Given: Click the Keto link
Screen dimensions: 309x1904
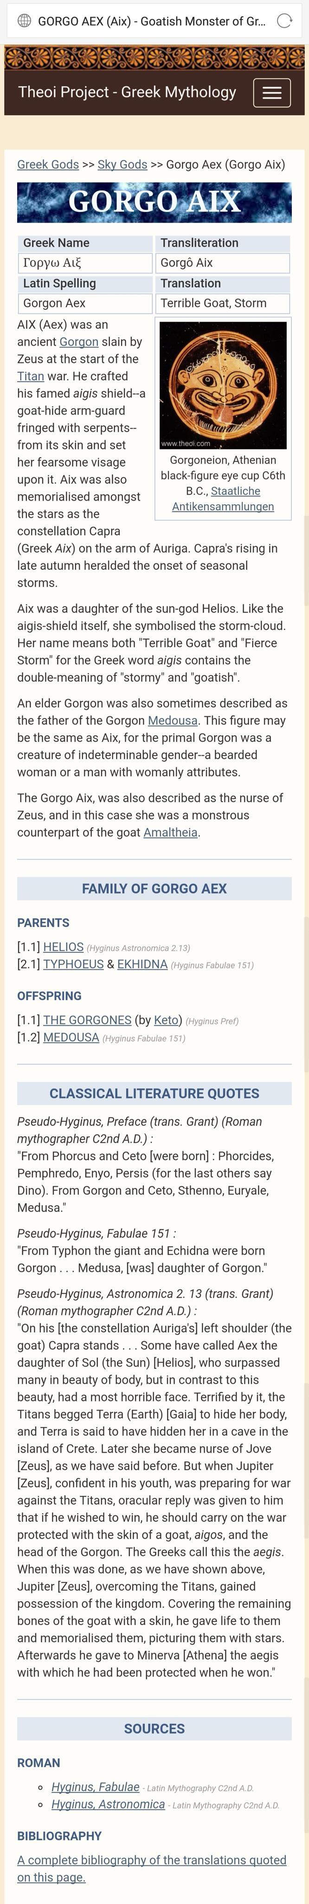Looking at the screenshot, I should click(x=167, y=1020).
